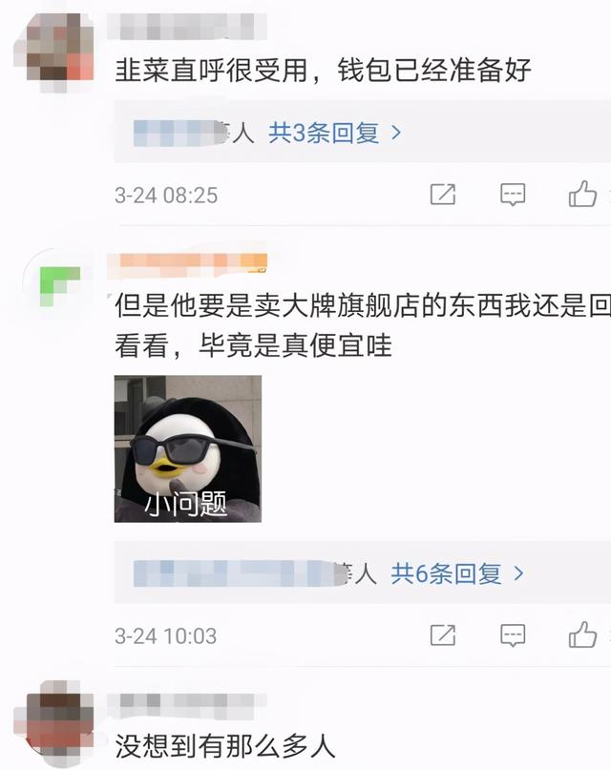Click share icon on 10:03 comment
This screenshot has height=770, width=611.
[x=443, y=635]
